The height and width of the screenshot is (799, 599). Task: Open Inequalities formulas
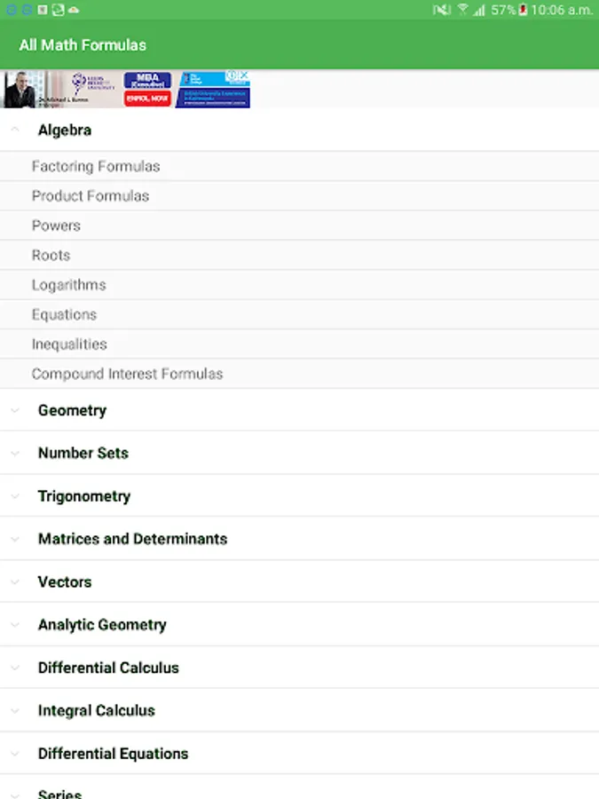pos(69,344)
